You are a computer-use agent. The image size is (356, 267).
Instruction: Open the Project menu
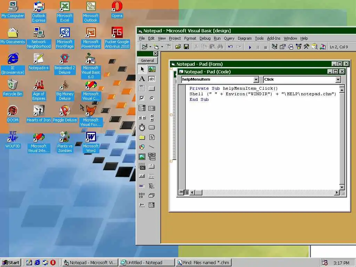pyautogui.click(x=175, y=38)
